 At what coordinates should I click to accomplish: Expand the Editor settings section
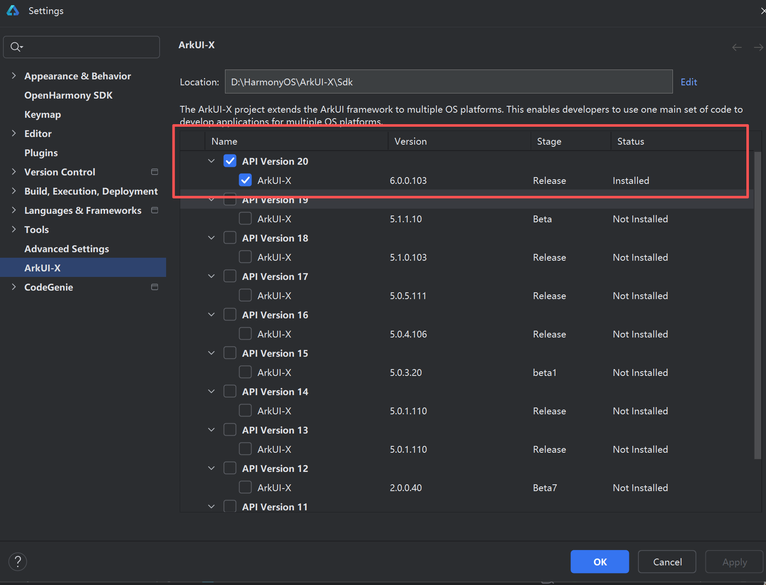pyautogui.click(x=14, y=134)
